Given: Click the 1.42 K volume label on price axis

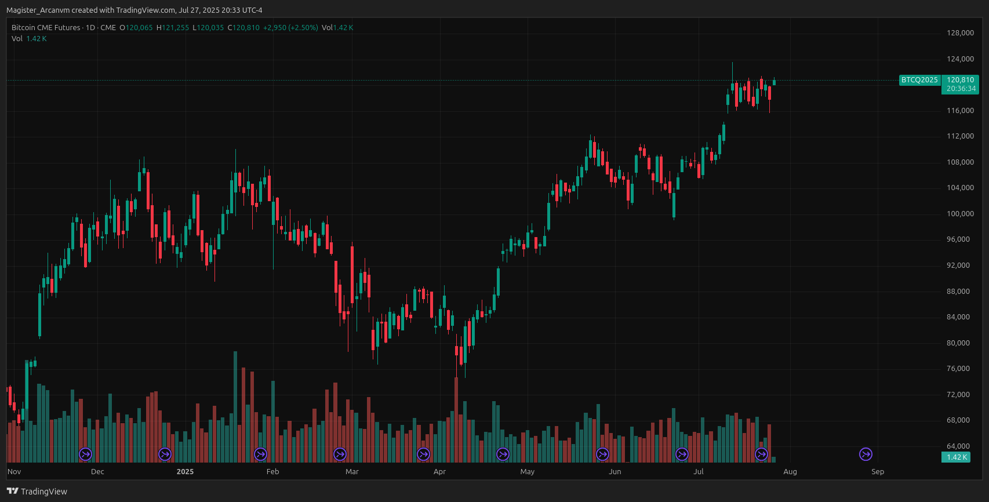Looking at the screenshot, I should point(956,457).
